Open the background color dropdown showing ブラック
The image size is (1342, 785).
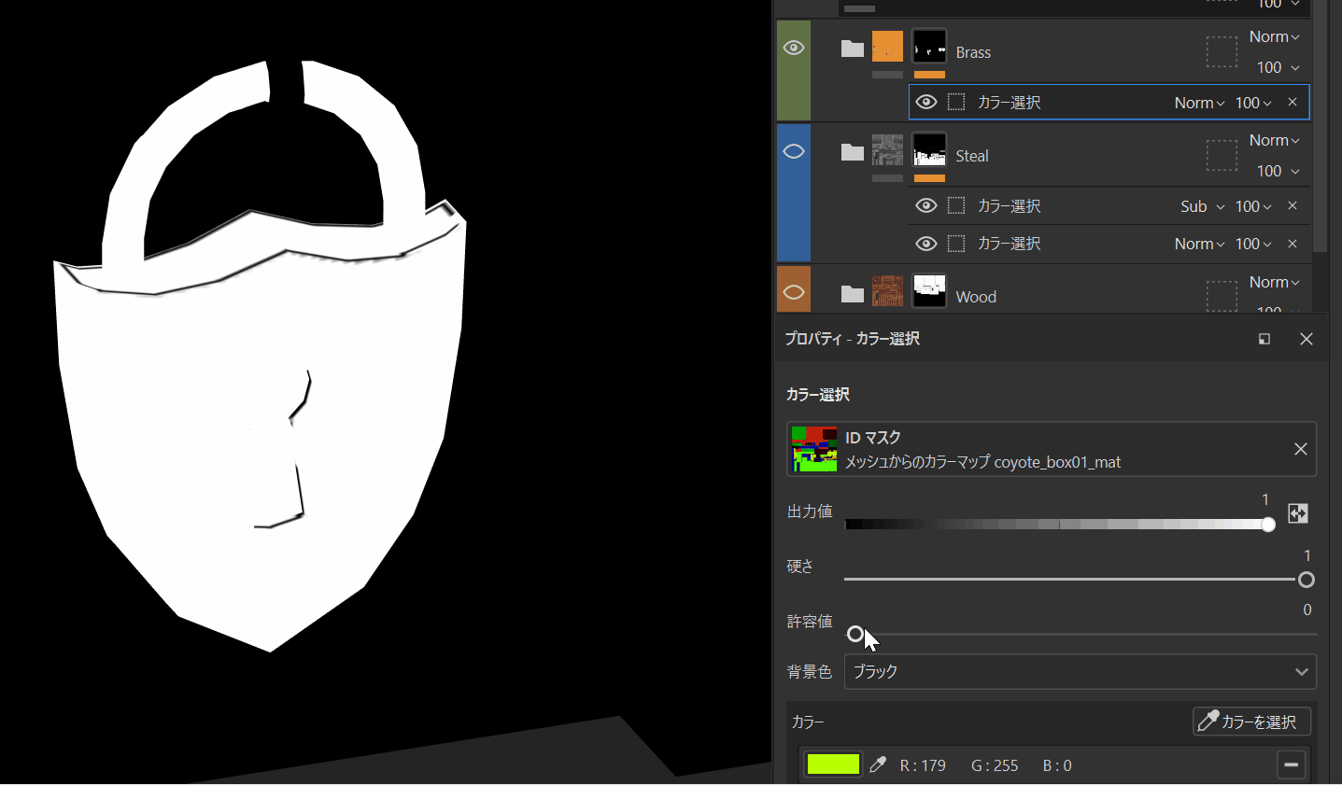(x=1080, y=672)
